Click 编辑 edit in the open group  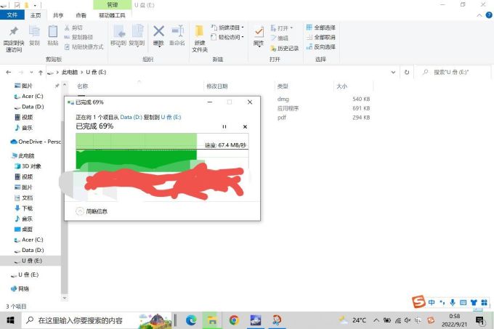279,38
